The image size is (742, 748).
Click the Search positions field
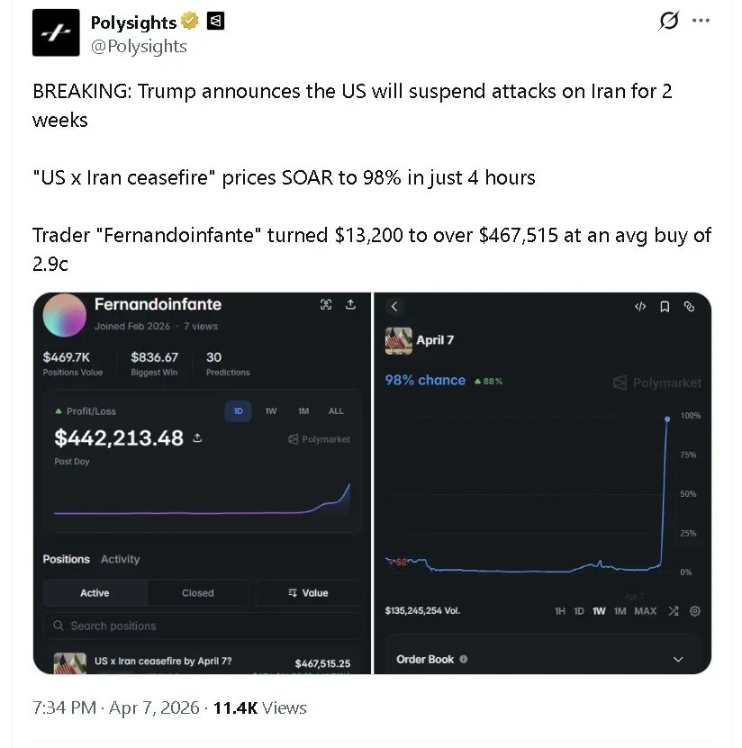click(x=203, y=626)
